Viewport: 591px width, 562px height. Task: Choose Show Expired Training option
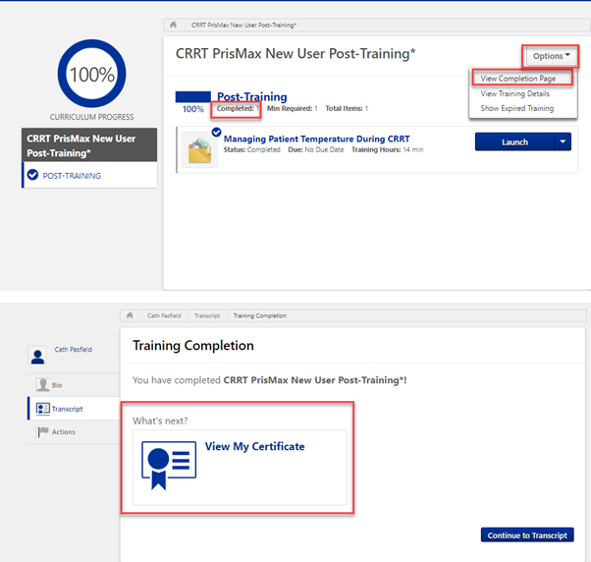(516, 108)
